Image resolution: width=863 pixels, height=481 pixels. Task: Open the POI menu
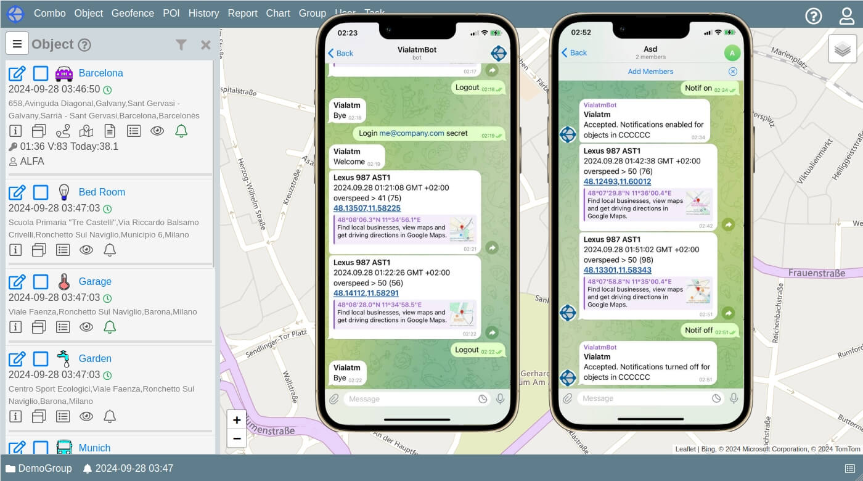171,13
